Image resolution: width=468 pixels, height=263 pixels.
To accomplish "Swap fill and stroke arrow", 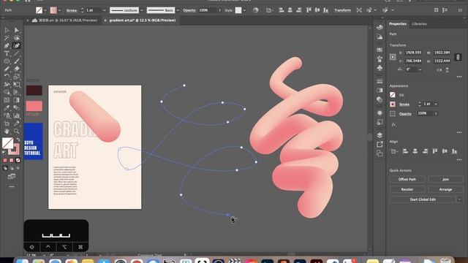I will [18, 140].
